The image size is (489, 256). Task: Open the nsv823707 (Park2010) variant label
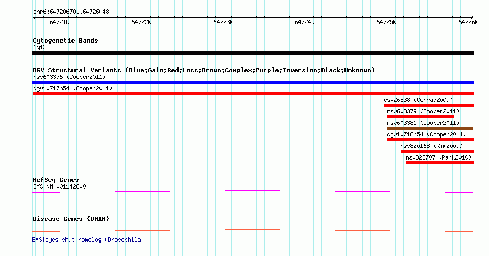438,157
